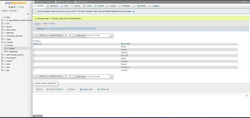Image resolution: width=250 pixels, height=118 pixels.
Task: Open phpMyAdmin documentation blue question icon
Action: [x=15, y=7]
